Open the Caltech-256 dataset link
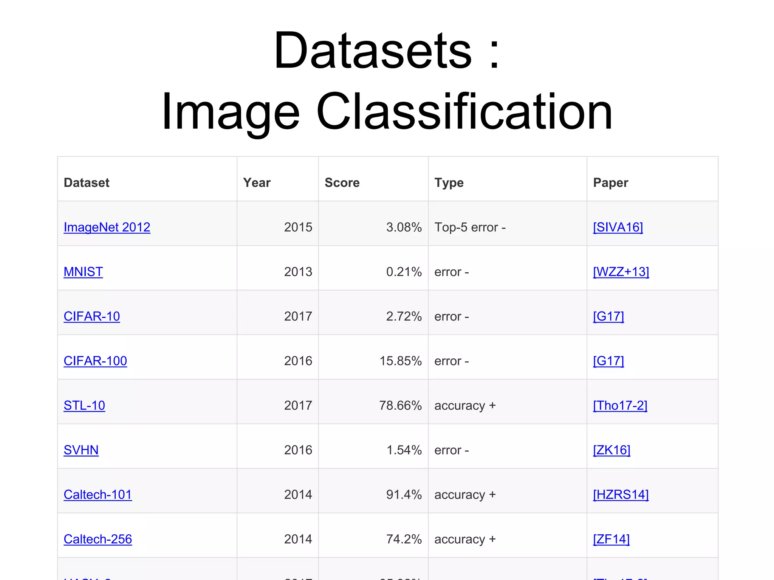This screenshot has width=774, height=580. click(x=98, y=539)
